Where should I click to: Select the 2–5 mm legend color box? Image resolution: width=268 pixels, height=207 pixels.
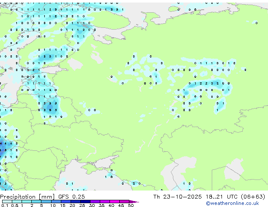tap(36, 202)
